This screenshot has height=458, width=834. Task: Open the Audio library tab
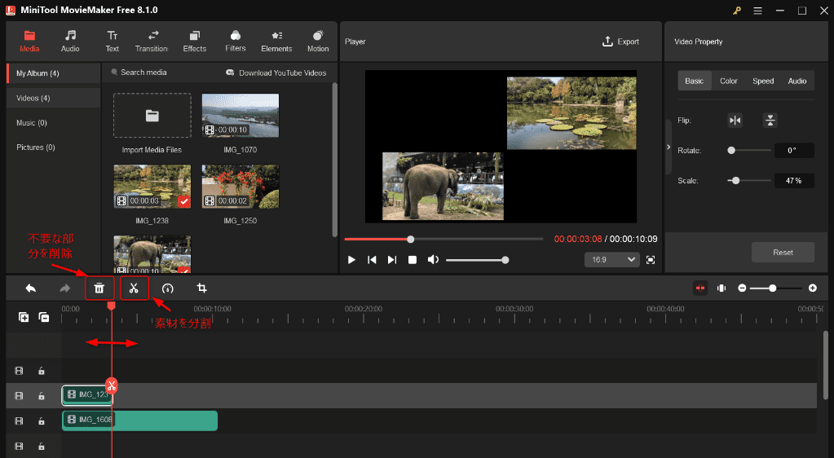pos(70,42)
